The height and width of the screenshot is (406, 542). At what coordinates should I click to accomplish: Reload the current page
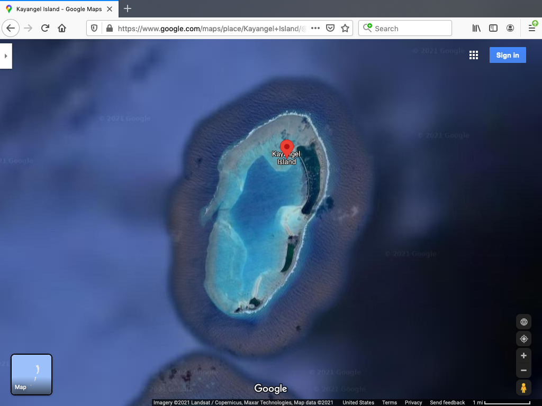45,29
